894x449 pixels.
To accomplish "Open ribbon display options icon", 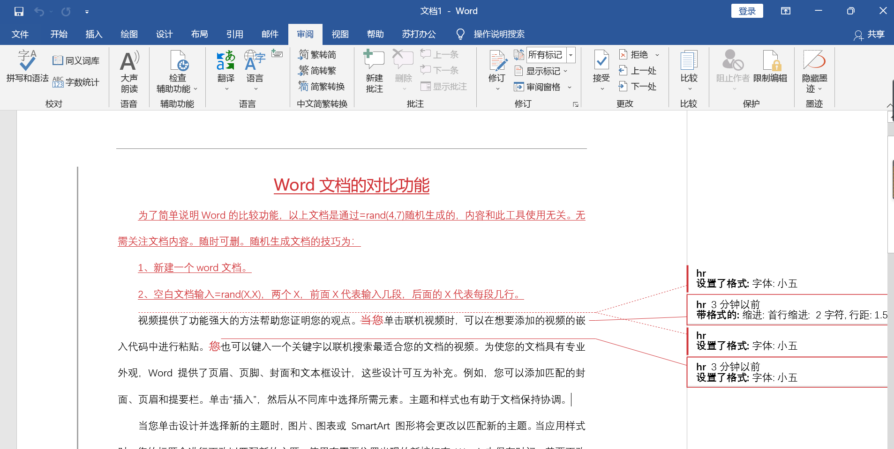I will [786, 11].
